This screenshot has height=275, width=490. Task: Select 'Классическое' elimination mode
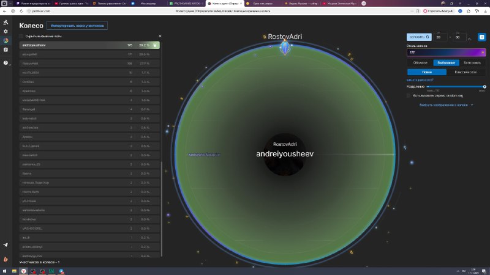tap(467, 71)
